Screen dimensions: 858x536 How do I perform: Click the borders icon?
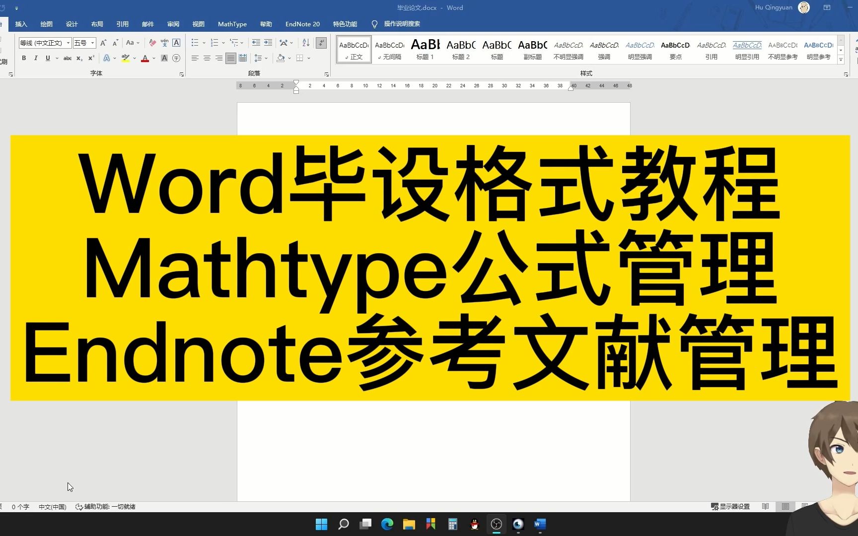[300, 58]
